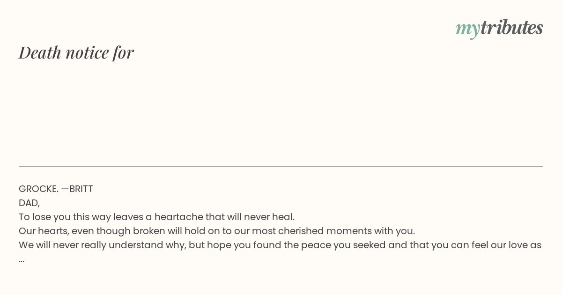Select the "Death notice for" heading

pos(76,52)
